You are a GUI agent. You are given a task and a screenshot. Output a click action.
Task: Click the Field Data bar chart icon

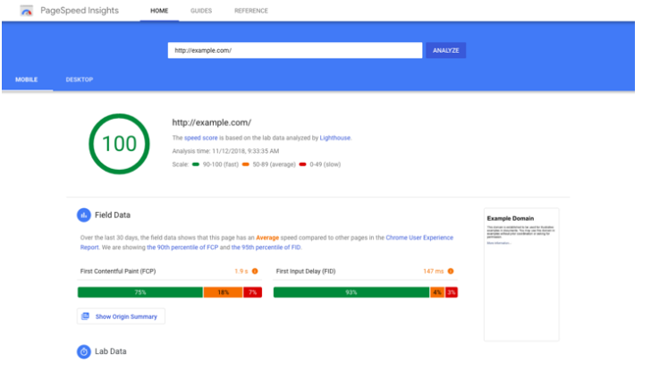(84, 215)
